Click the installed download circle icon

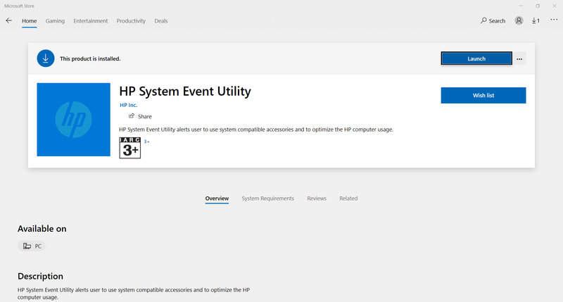(46, 58)
